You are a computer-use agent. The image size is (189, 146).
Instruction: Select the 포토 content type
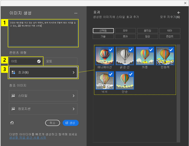coord(61,61)
